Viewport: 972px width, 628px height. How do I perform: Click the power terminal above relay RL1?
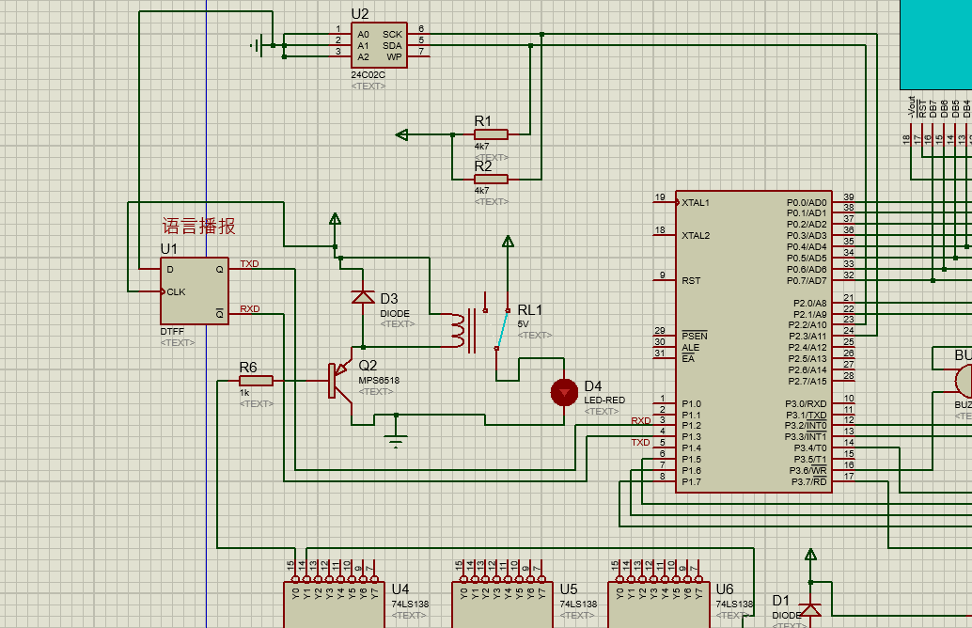tap(508, 242)
